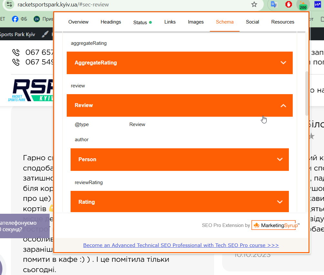The width and height of the screenshot is (324, 275).
Task: Open the 24 Приват bookmark
Action: [44, 19]
